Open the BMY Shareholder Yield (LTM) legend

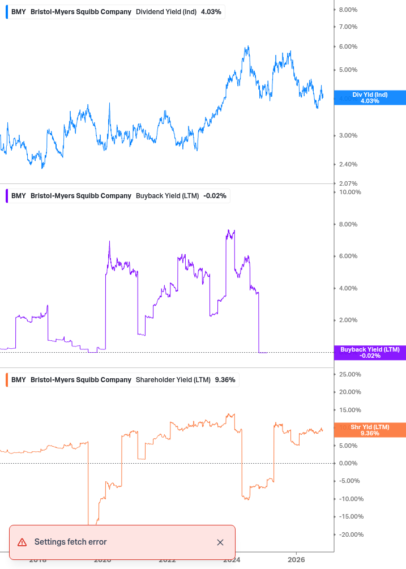(122, 380)
